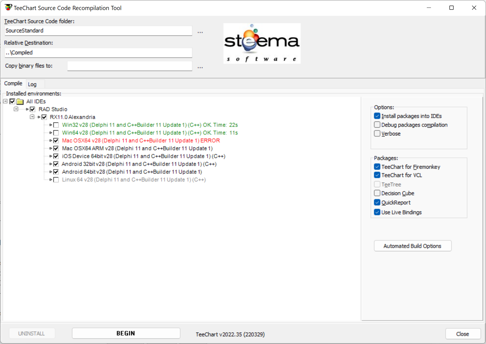Expand the arrow beside Win64 v28 row
Image resolution: width=486 pixels, height=344 pixels.
[x=51, y=133]
